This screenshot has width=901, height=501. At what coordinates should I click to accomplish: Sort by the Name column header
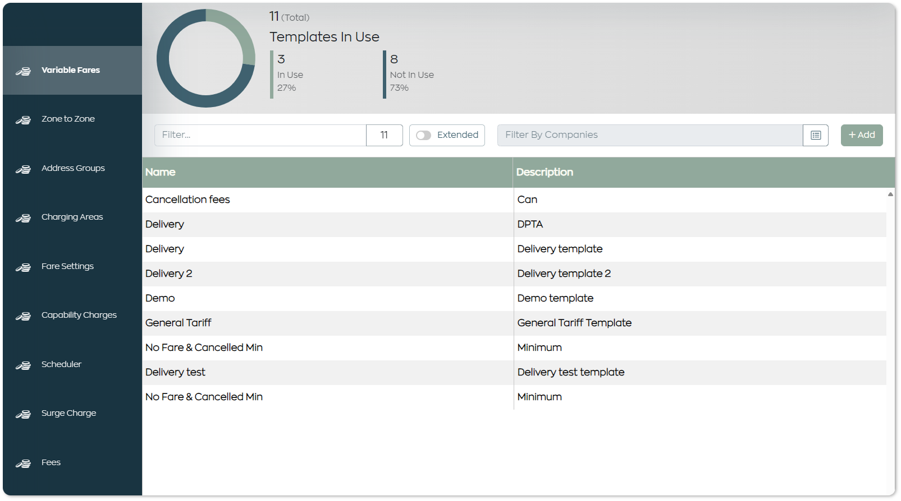pyautogui.click(x=328, y=172)
